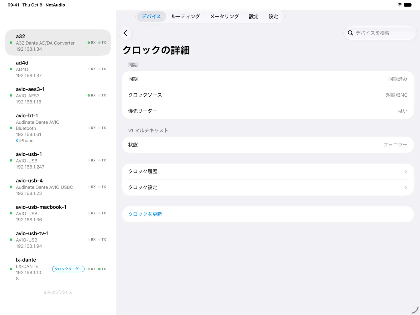Focus the デバイスを検索 search field
The width and height of the screenshot is (420, 315).
(x=380, y=33)
